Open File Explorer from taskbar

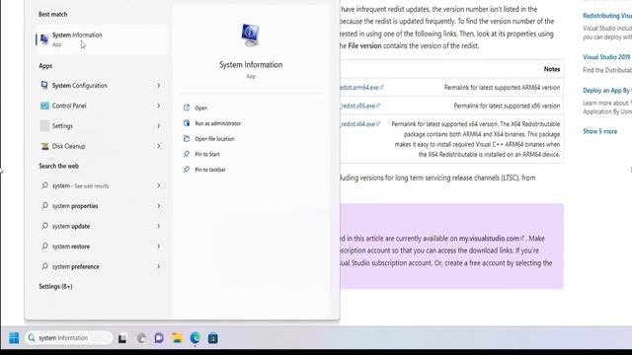pyautogui.click(x=177, y=338)
